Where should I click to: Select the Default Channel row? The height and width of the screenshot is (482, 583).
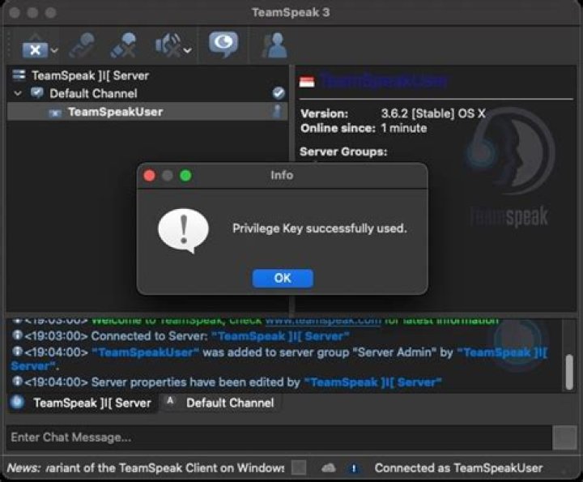[x=147, y=93]
